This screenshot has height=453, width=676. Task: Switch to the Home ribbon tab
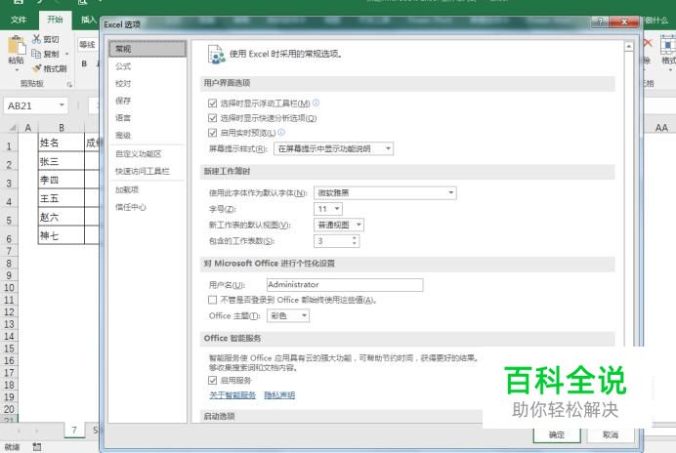[55, 20]
